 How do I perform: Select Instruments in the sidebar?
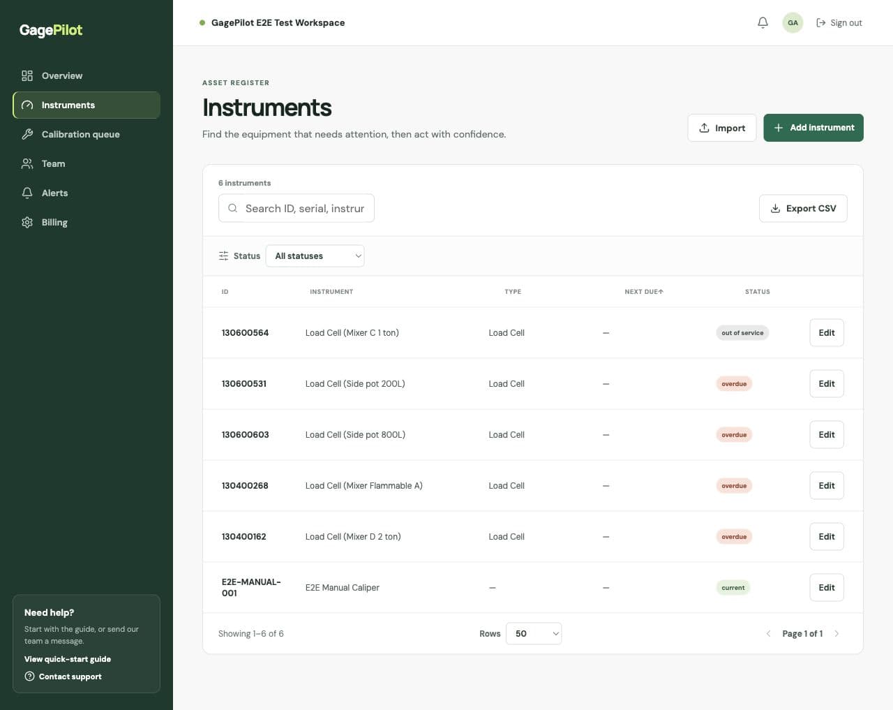(x=87, y=105)
